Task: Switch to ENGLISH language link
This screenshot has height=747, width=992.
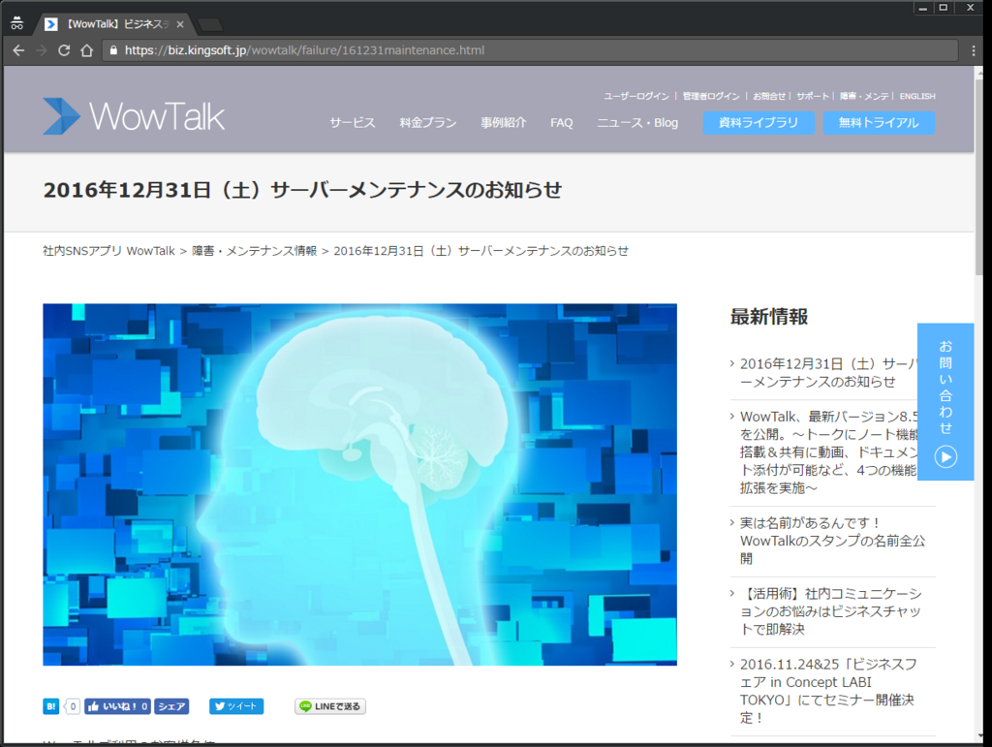Action: coord(917,96)
